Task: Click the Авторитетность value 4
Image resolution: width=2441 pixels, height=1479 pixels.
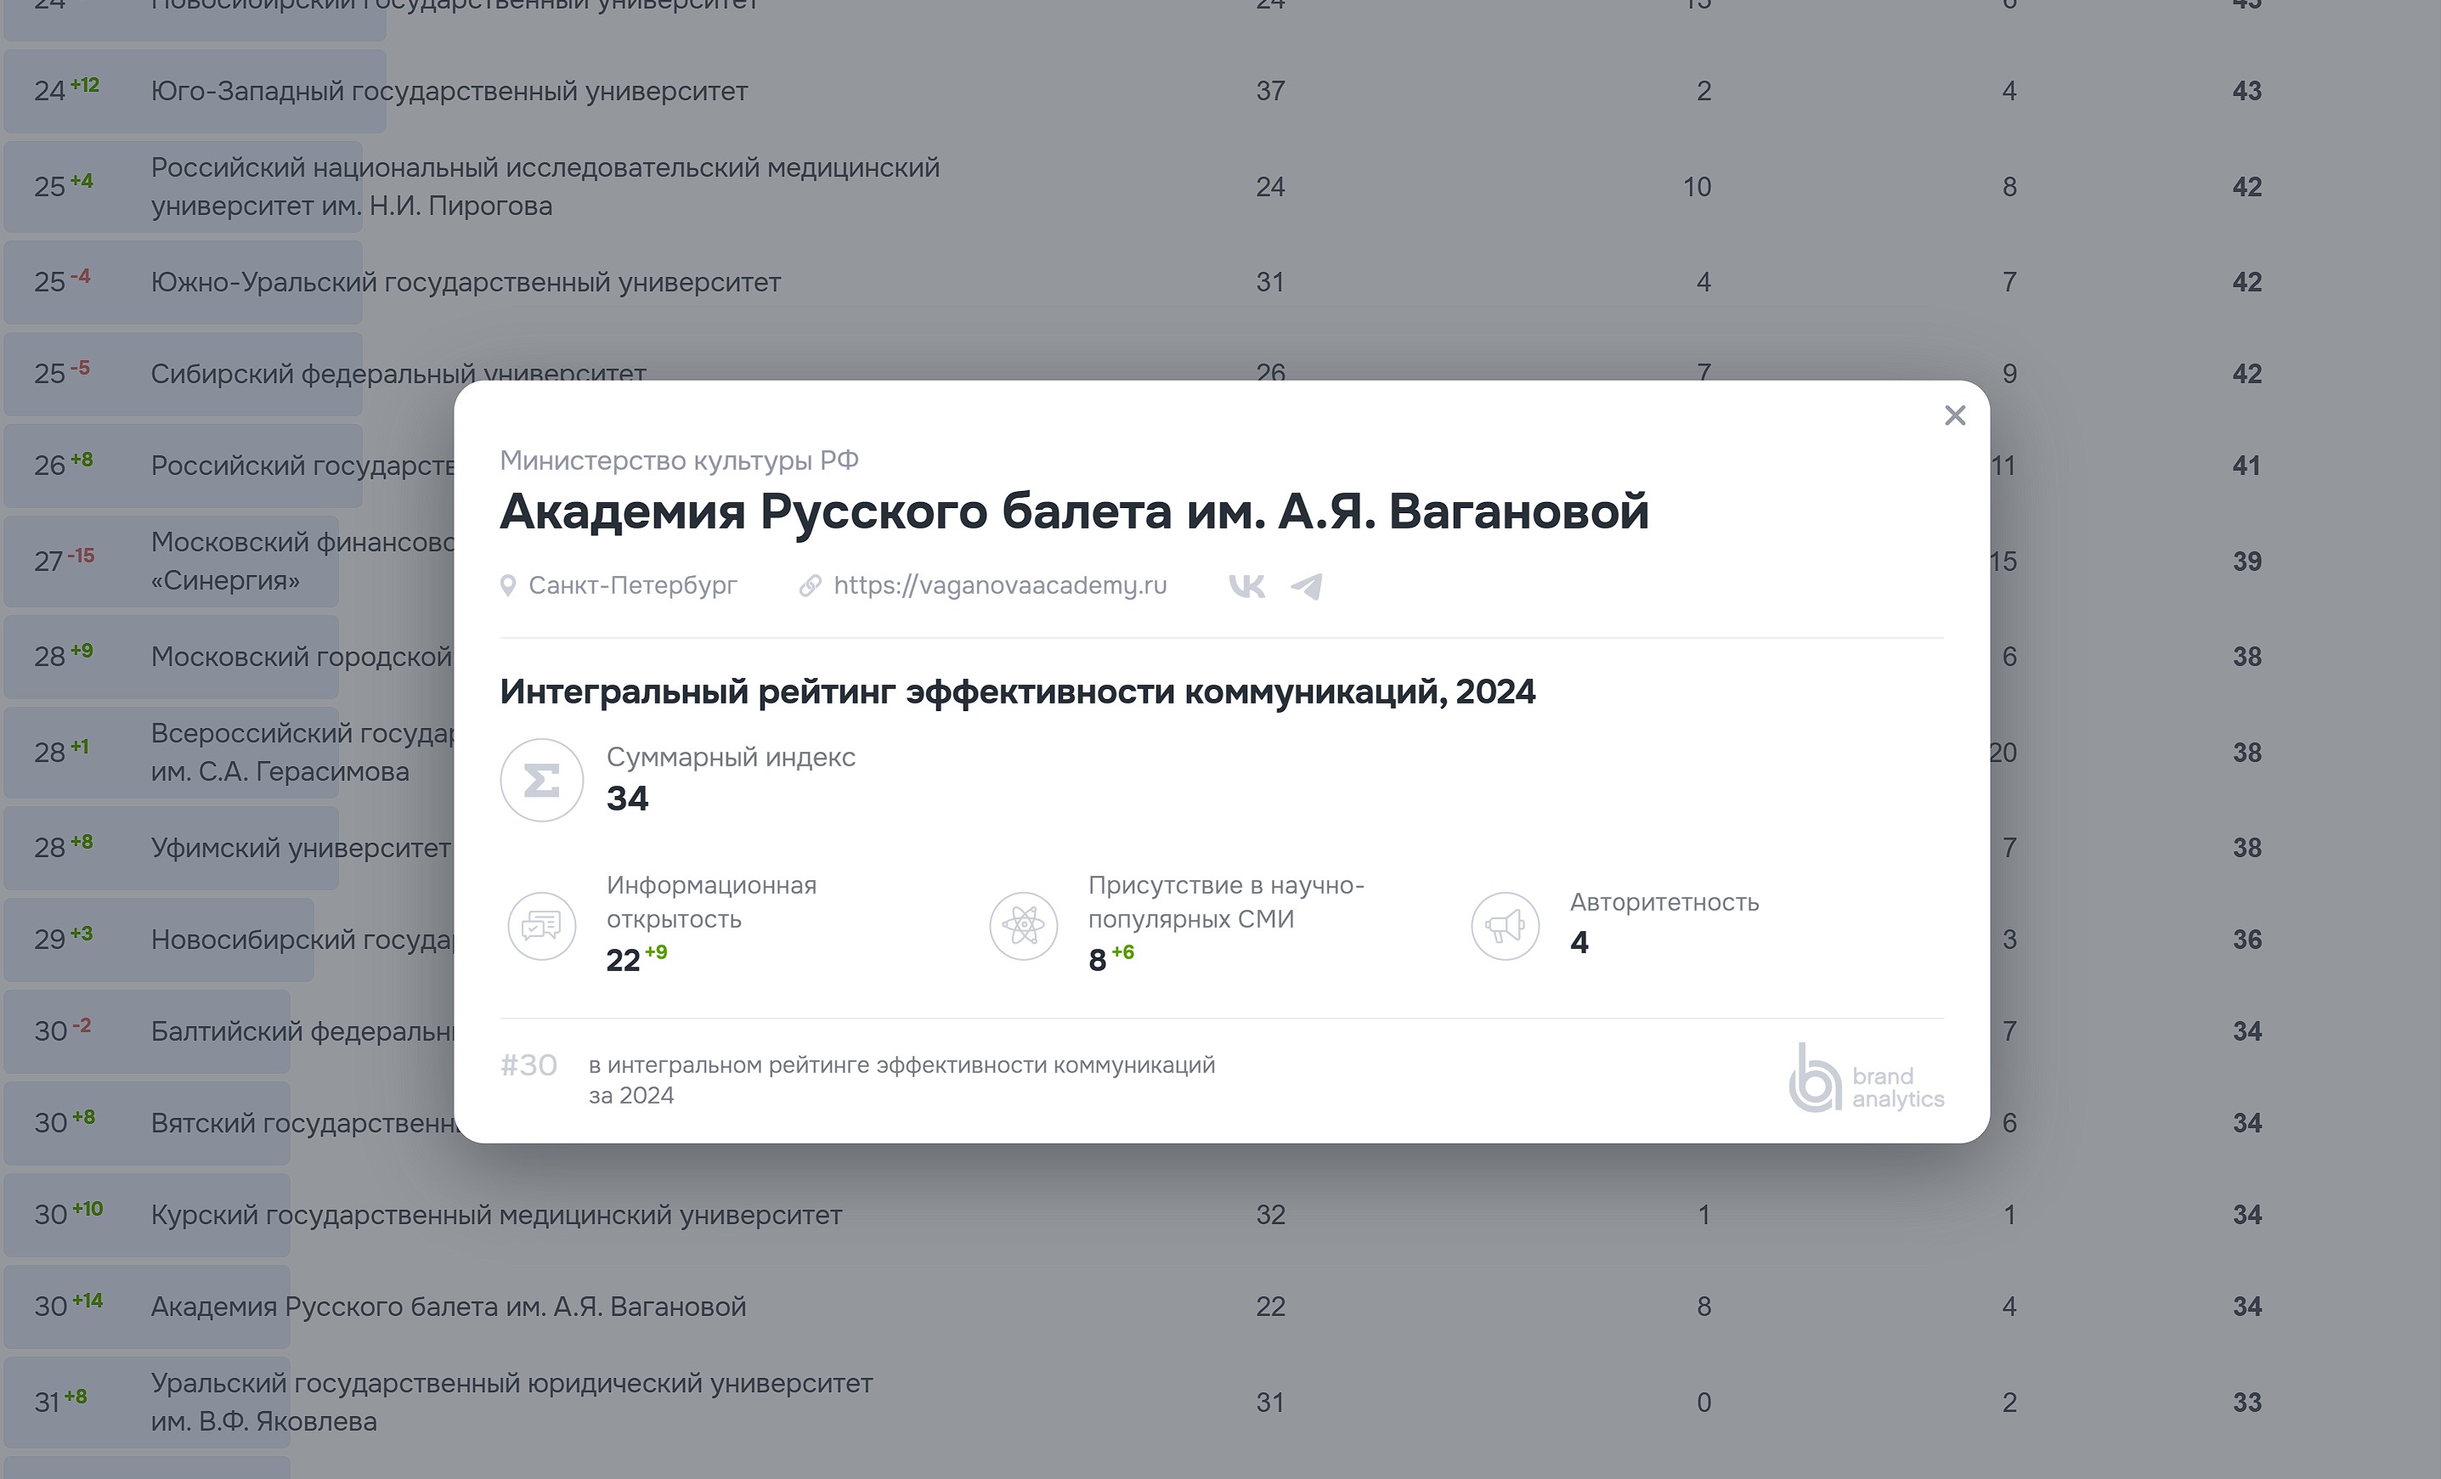Action: 1579,942
